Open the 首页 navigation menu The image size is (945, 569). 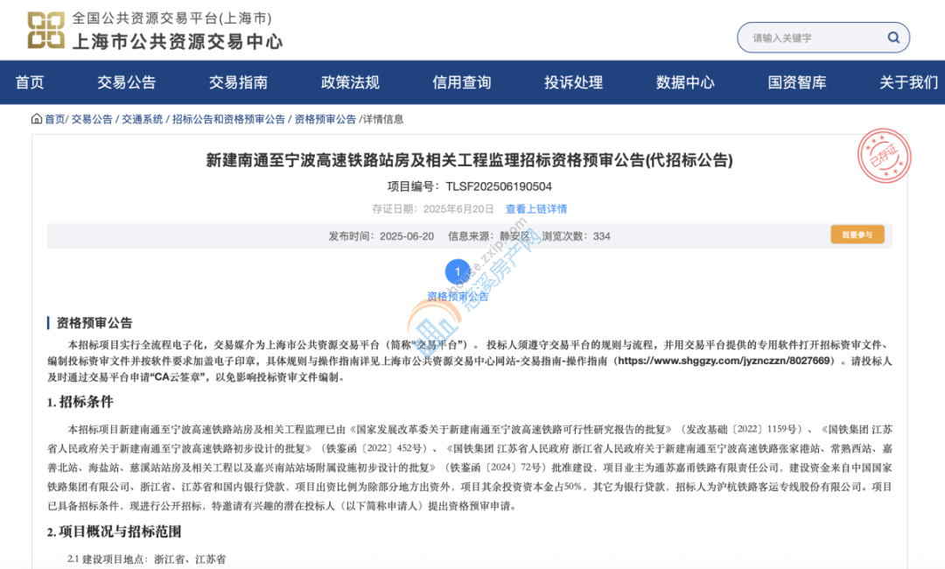(x=30, y=82)
